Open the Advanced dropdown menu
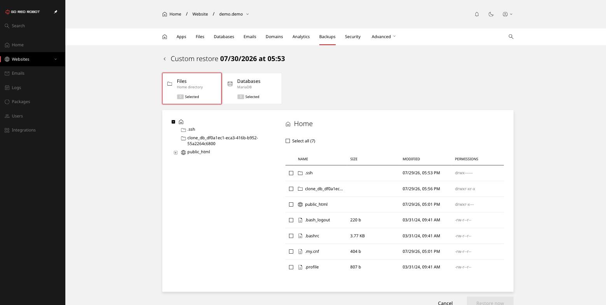 (x=384, y=37)
